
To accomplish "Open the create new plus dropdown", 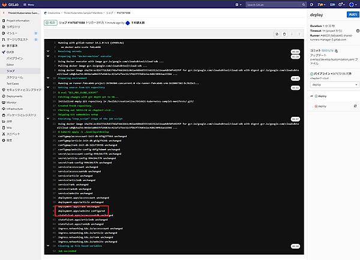I will 238,5.
